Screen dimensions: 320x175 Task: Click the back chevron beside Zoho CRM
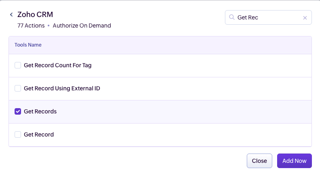click(11, 15)
